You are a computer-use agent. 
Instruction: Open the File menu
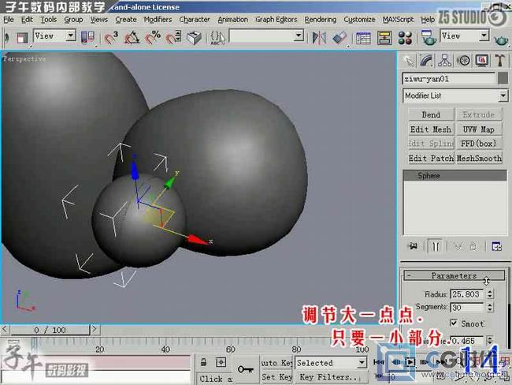9,20
